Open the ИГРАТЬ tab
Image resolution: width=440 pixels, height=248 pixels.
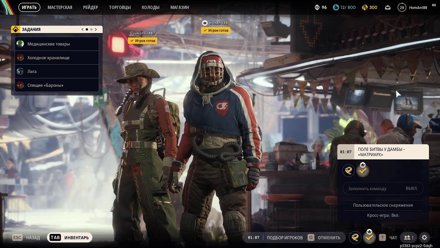tap(29, 7)
